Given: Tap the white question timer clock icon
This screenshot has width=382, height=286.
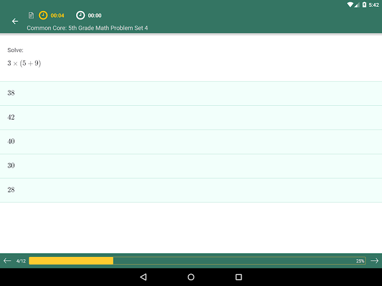Looking at the screenshot, I should tap(80, 15).
